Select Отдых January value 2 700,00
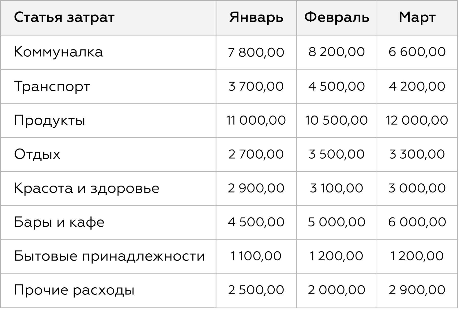 (x=256, y=154)
